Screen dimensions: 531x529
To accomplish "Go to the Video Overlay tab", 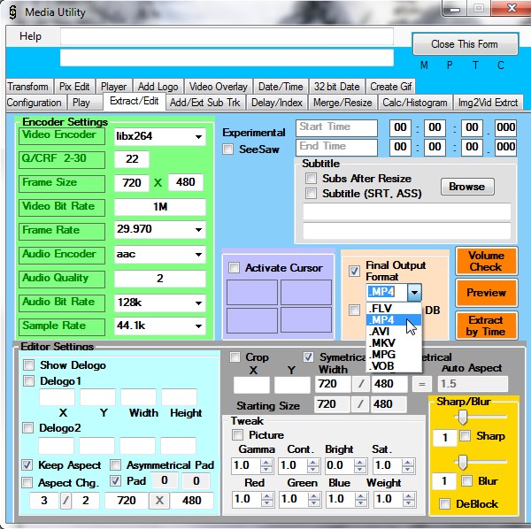I will [x=219, y=87].
